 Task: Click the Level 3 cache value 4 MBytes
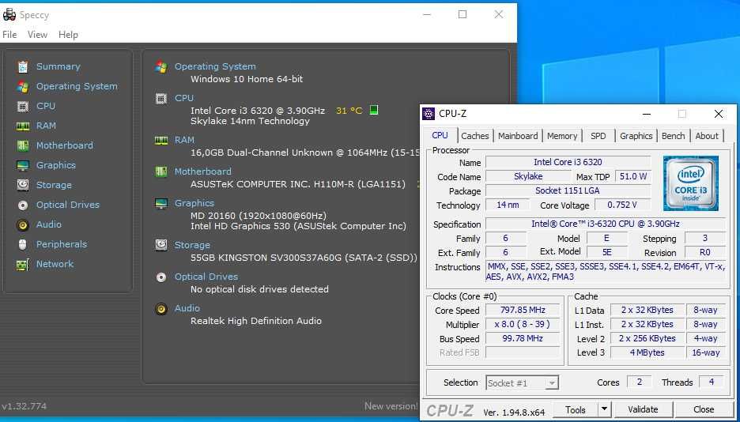[647, 352]
